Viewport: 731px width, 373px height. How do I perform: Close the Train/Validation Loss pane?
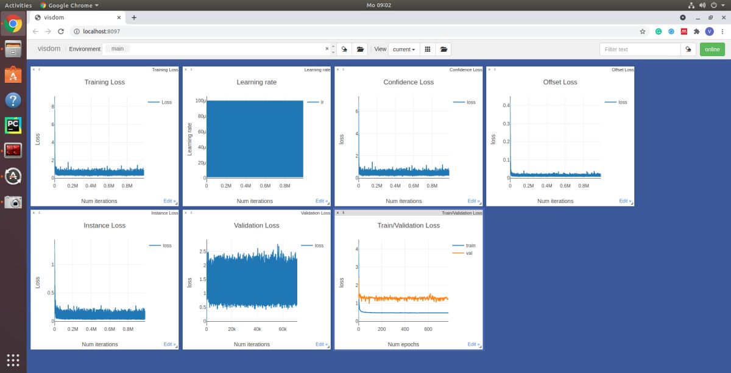[x=337, y=213]
